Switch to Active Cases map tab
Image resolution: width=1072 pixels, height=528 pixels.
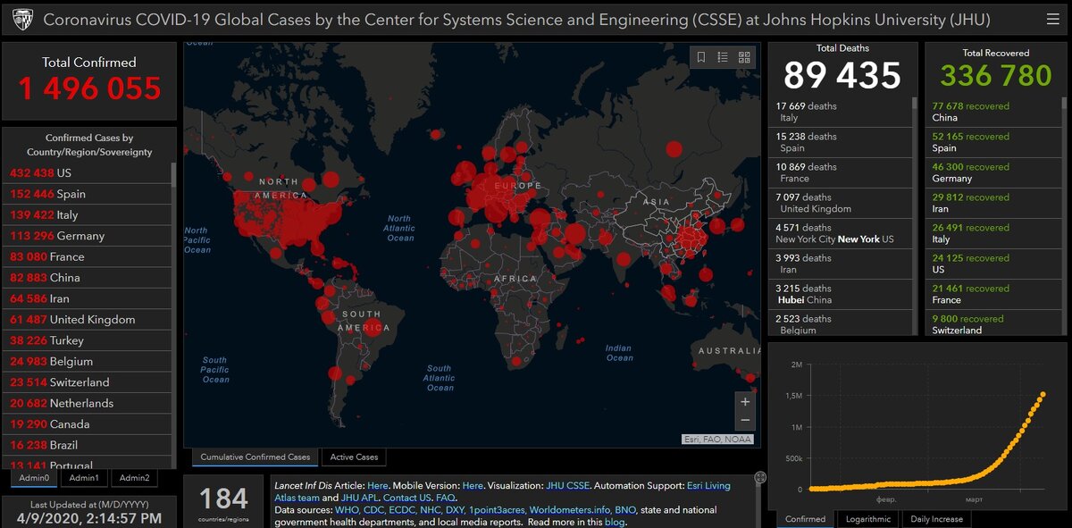[x=355, y=457]
